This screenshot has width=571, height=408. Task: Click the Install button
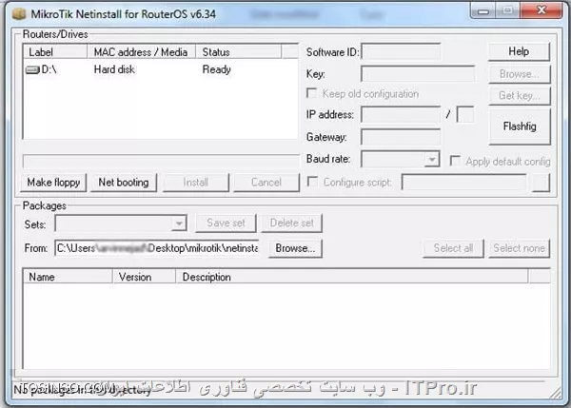196,182
